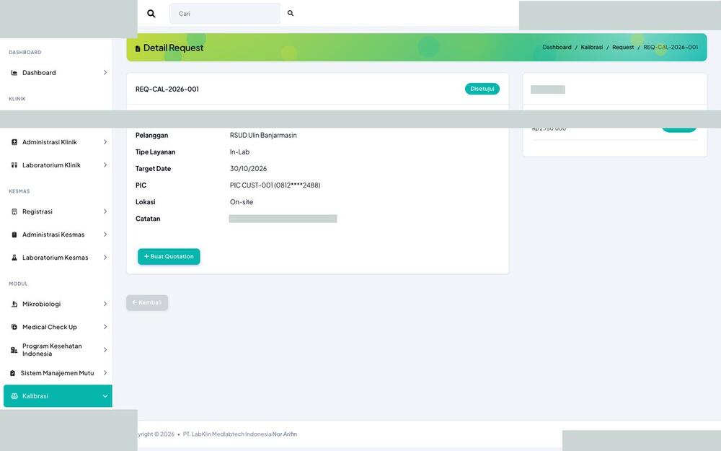
Task: Expand the Administrasi Kesmas chevron
Action: point(105,235)
